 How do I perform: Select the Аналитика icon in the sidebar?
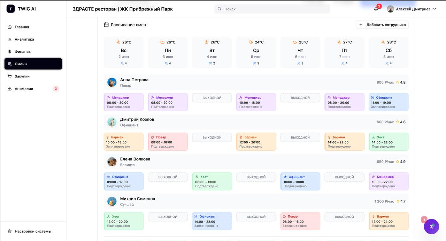pyautogui.click(x=9, y=39)
